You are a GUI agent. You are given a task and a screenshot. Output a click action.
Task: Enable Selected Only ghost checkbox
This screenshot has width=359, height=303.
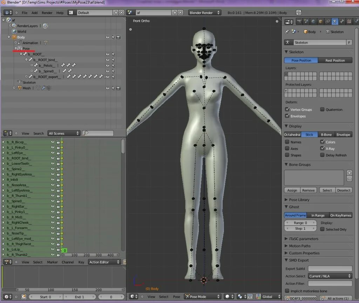(x=322, y=229)
